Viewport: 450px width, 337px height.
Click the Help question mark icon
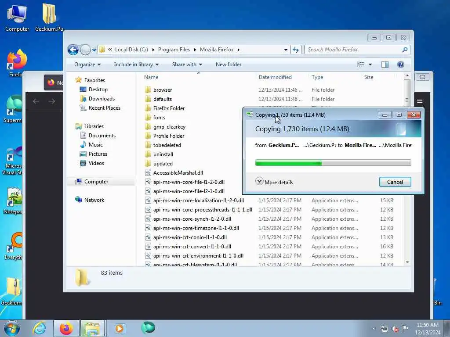coord(401,65)
